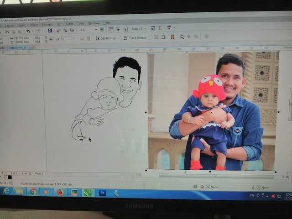This screenshot has width=292, height=219.
Task: Open the Layout menu
Action: [x=9, y=26]
